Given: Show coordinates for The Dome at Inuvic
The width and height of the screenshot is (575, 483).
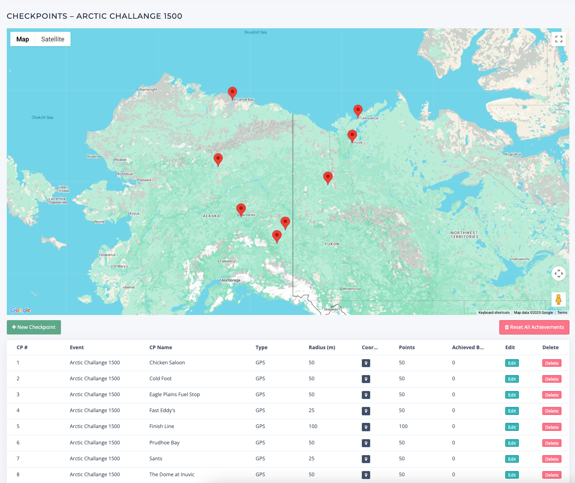Looking at the screenshot, I should [366, 475].
